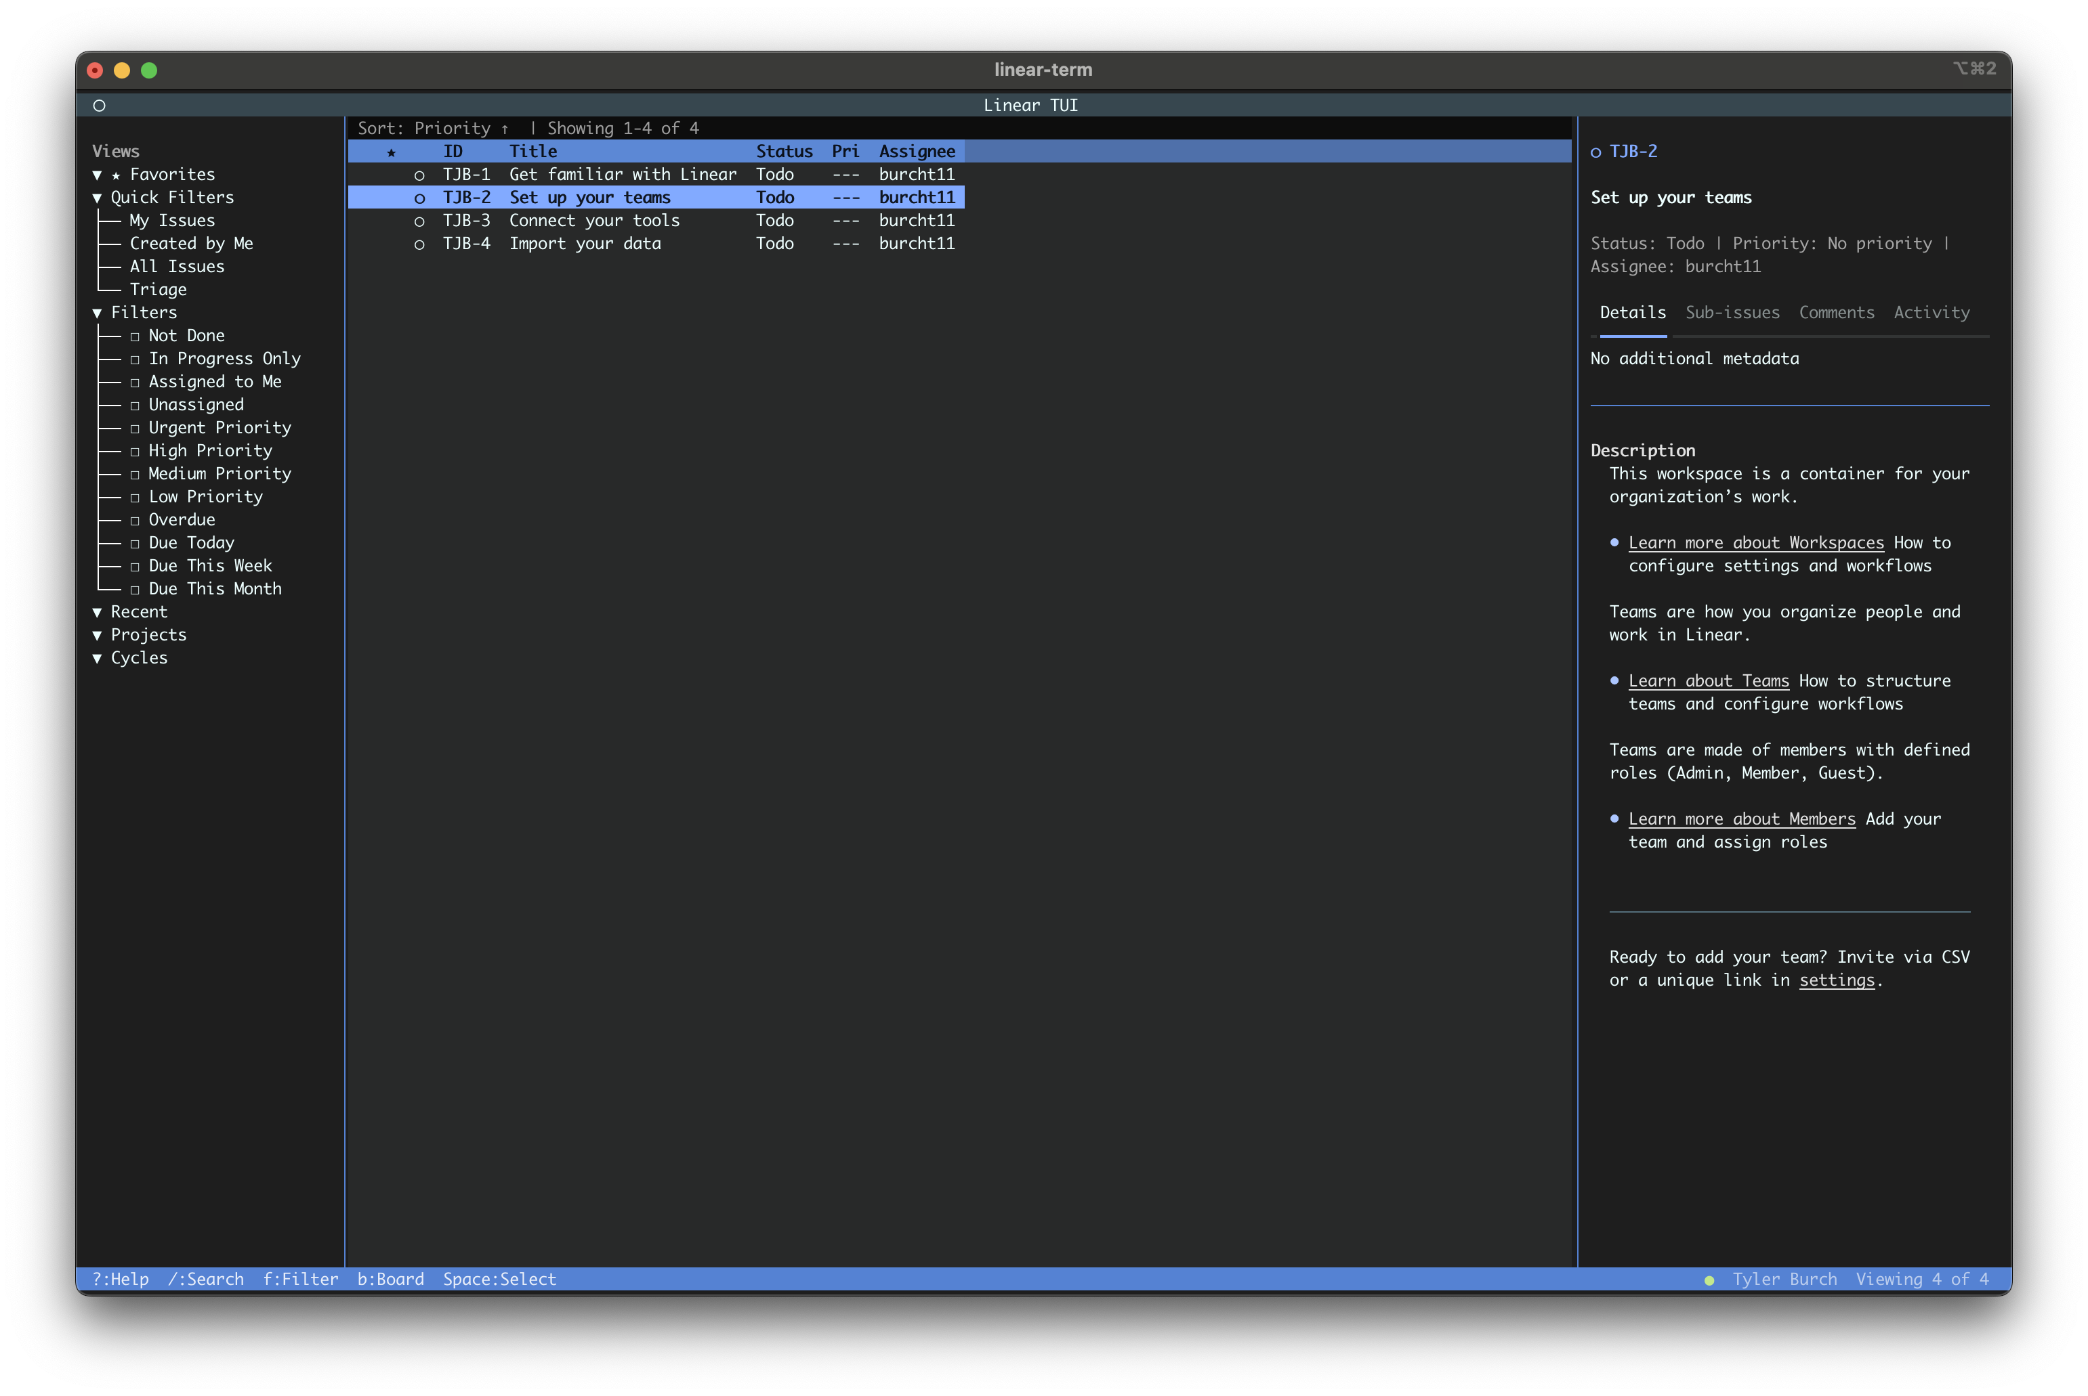Click the favorite star column header icon

coord(391,152)
